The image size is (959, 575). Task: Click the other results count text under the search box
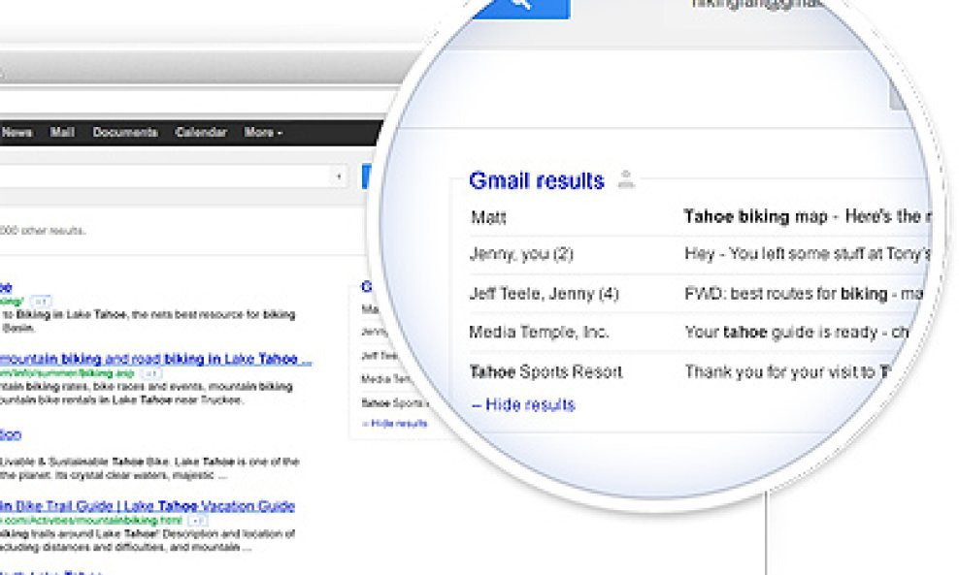pyautogui.click(x=43, y=231)
